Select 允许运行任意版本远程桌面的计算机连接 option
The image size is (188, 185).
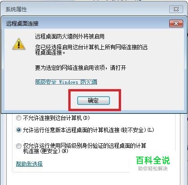point(19,130)
